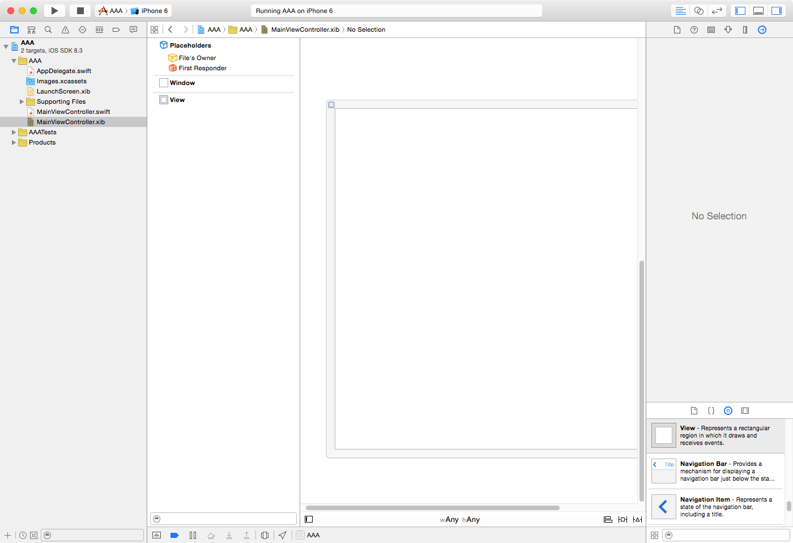Image resolution: width=793 pixels, height=543 pixels.
Task: Go forward in editor history
Action: (185, 29)
